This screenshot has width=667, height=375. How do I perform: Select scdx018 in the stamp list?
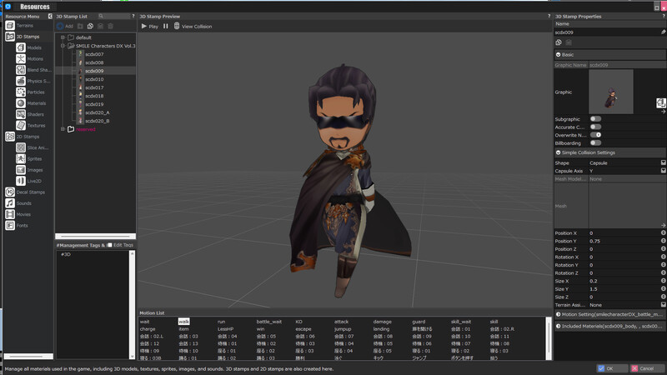94,96
